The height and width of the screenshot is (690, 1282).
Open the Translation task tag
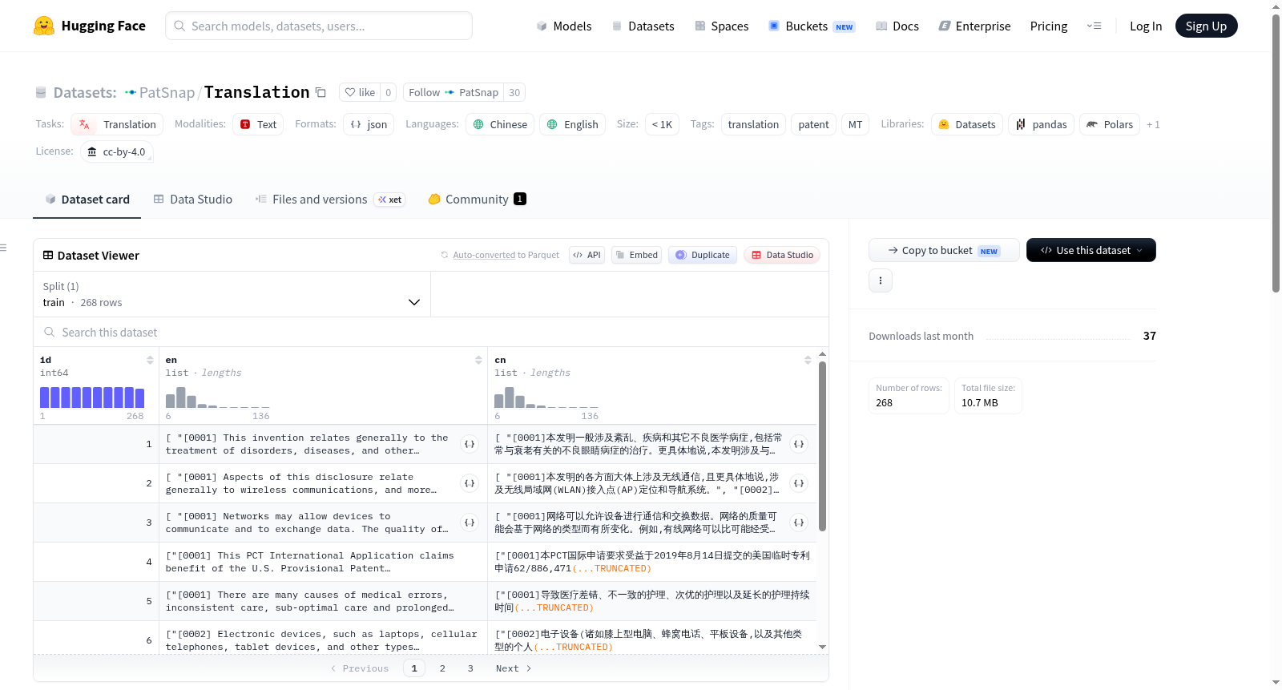[x=118, y=124]
